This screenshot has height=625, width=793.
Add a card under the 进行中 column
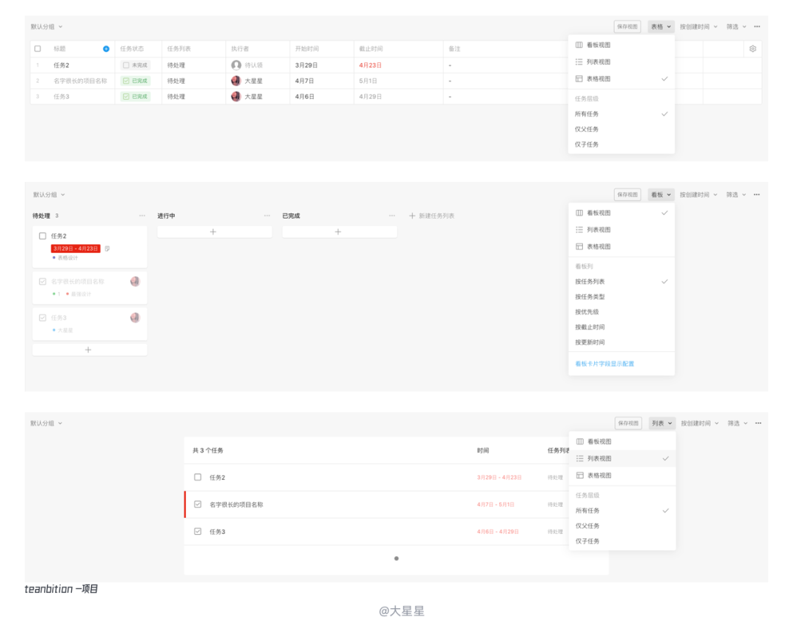pyautogui.click(x=214, y=232)
